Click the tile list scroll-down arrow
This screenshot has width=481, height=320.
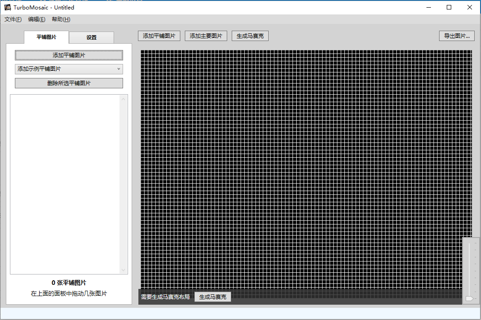(124, 270)
